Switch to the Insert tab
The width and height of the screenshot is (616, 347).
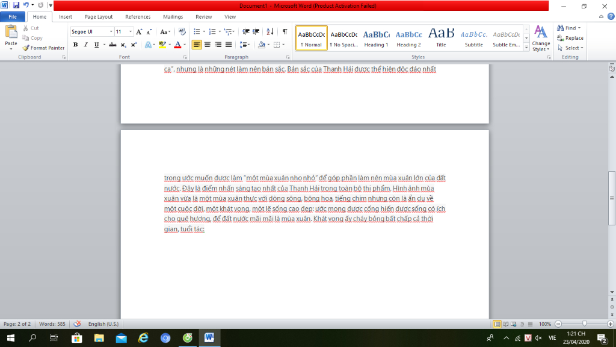66,16
